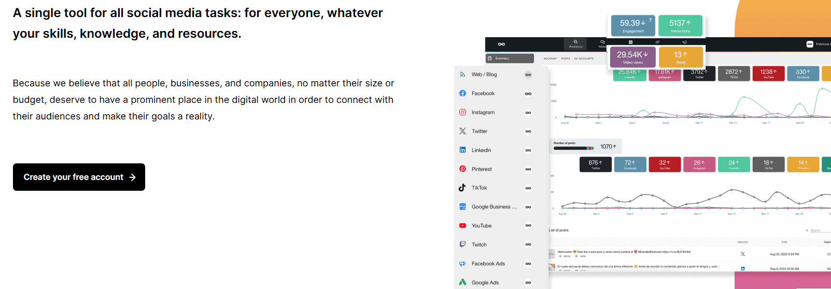Viewport: 831px width, 289px height.
Task: Choose the X Twitter icon in networks list
Action: pyautogui.click(x=462, y=131)
